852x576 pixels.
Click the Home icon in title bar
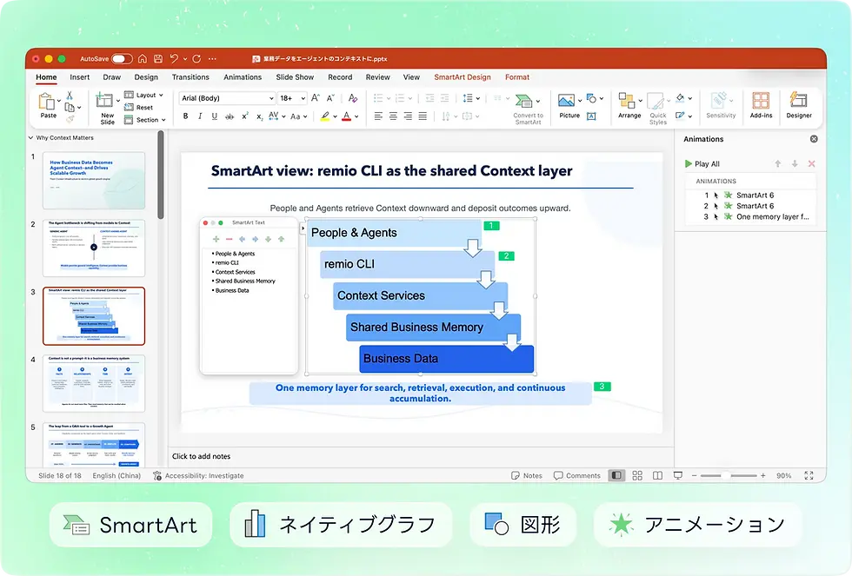143,58
